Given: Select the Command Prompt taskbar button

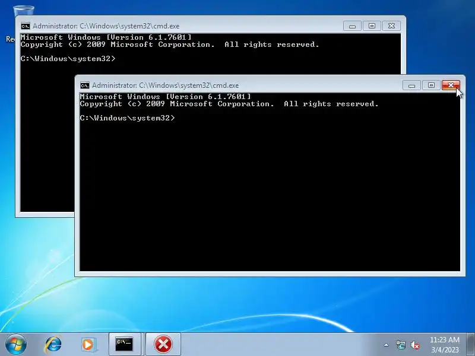Looking at the screenshot, I should coord(125,344).
